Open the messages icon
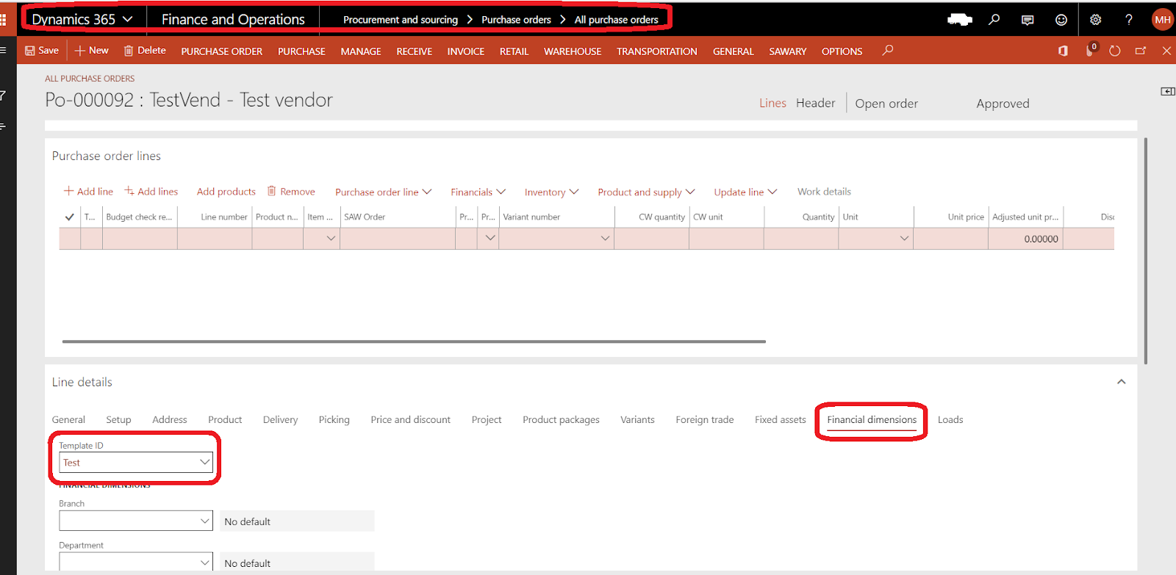Screen dimensions: 1176x575 [x=1028, y=20]
